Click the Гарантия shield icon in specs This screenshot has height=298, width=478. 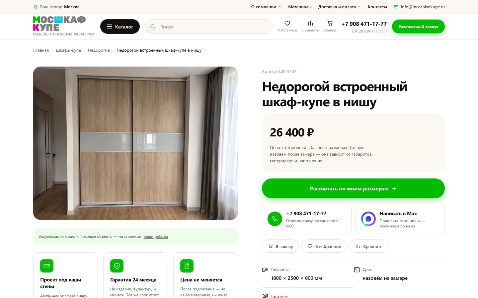[x=265, y=296]
